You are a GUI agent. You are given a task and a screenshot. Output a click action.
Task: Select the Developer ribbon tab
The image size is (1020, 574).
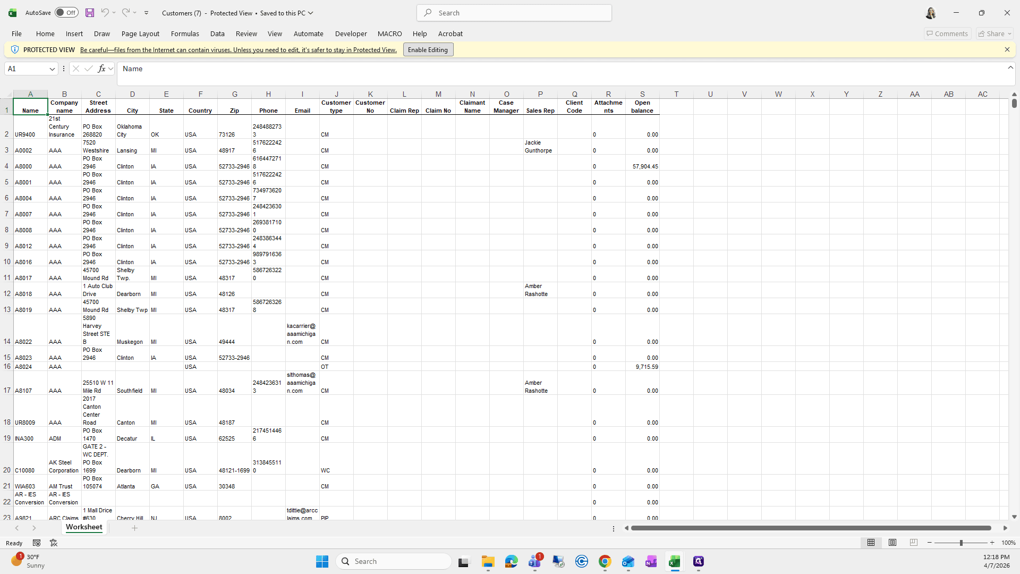pos(351,33)
